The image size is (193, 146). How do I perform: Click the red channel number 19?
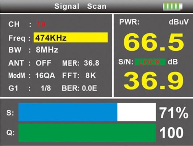[41, 24]
